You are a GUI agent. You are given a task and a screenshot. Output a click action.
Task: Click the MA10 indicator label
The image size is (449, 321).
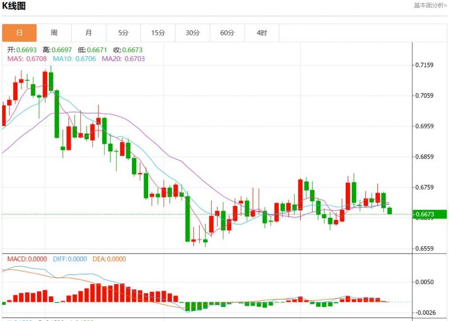click(75, 58)
